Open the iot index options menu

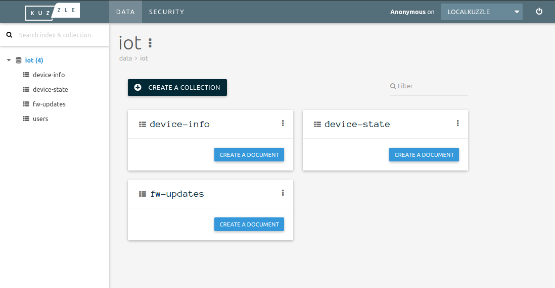point(150,43)
